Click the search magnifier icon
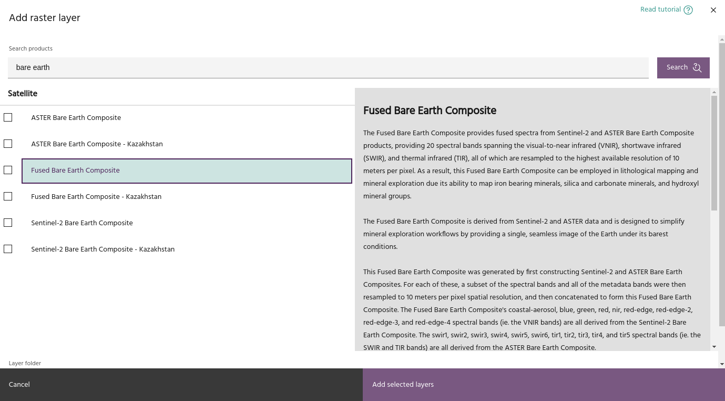Image resolution: width=725 pixels, height=401 pixels. pyautogui.click(x=697, y=67)
